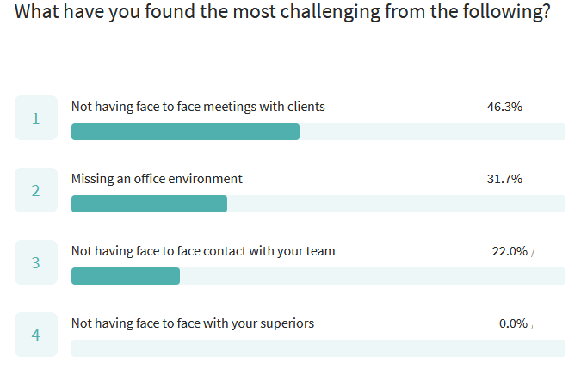Viewport: 587px width, 381px height.
Task: Click the unfilled portion of the 46.3% bar
Action: click(x=432, y=132)
